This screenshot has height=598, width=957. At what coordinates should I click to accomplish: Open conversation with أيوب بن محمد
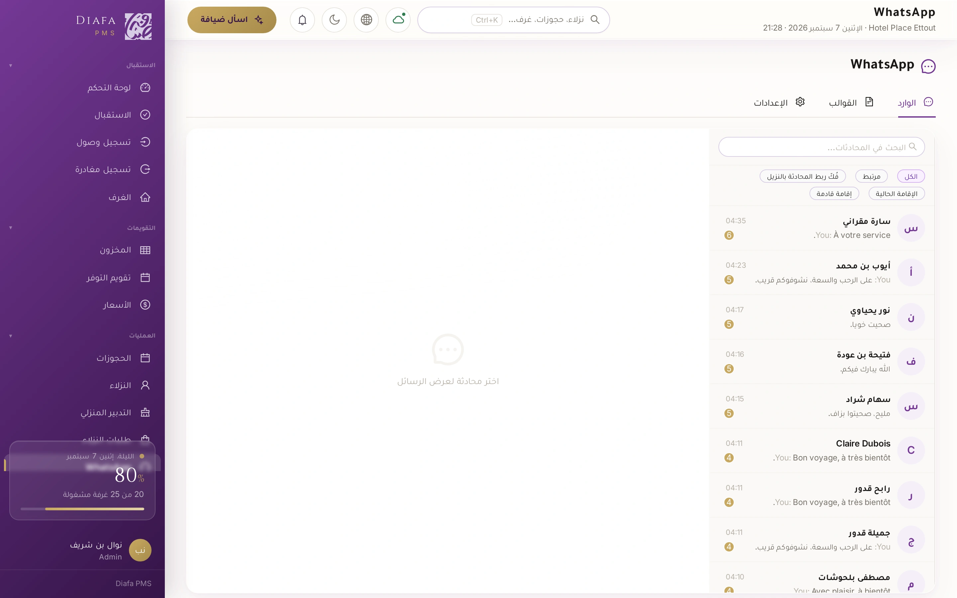[822, 272]
